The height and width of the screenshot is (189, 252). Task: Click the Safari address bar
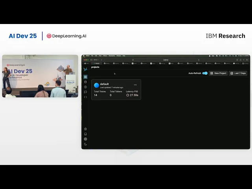click(165, 60)
